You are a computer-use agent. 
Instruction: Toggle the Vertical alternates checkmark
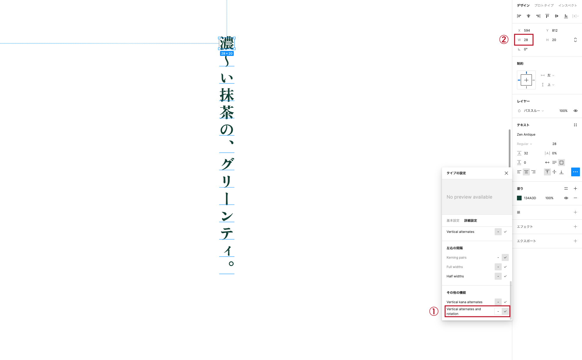(x=505, y=232)
